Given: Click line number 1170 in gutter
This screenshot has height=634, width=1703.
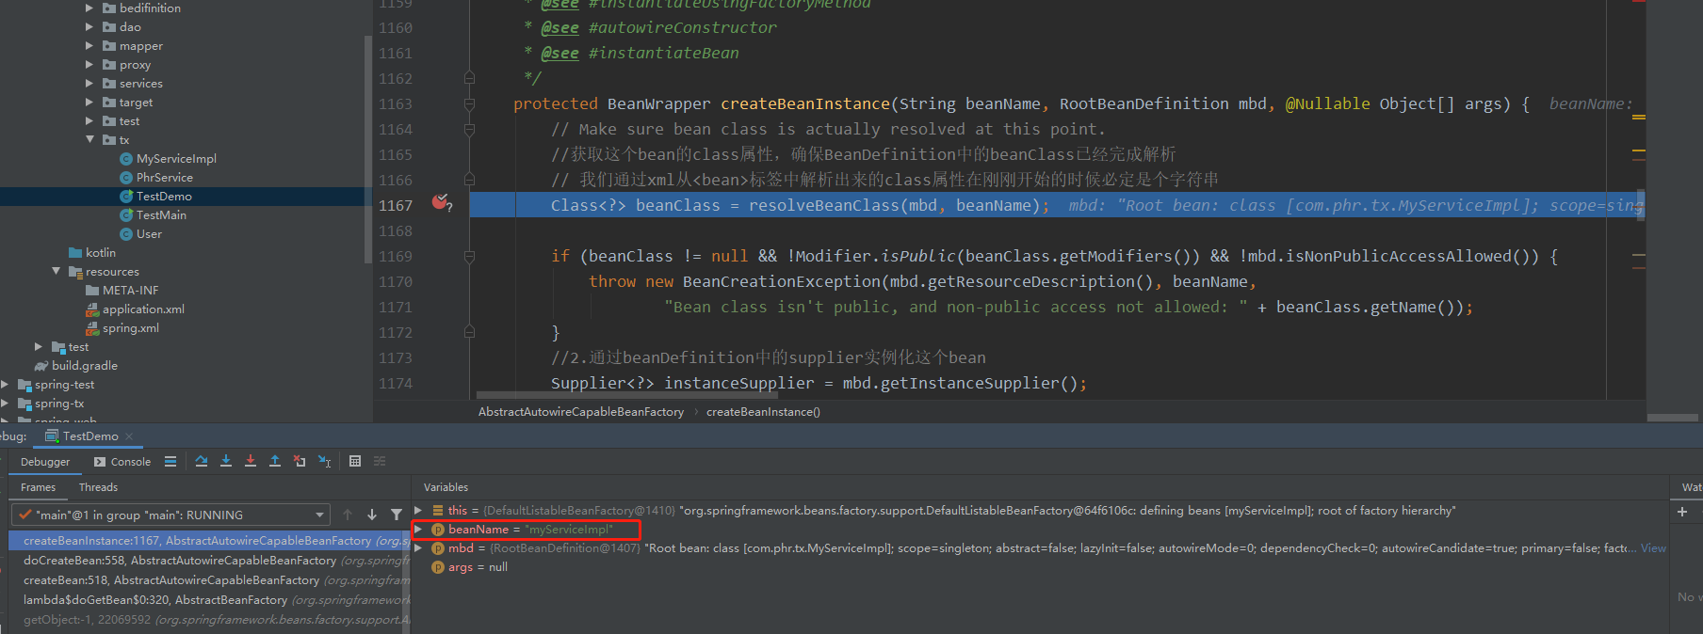Looking at the screenshot, I should click(396, 281).
